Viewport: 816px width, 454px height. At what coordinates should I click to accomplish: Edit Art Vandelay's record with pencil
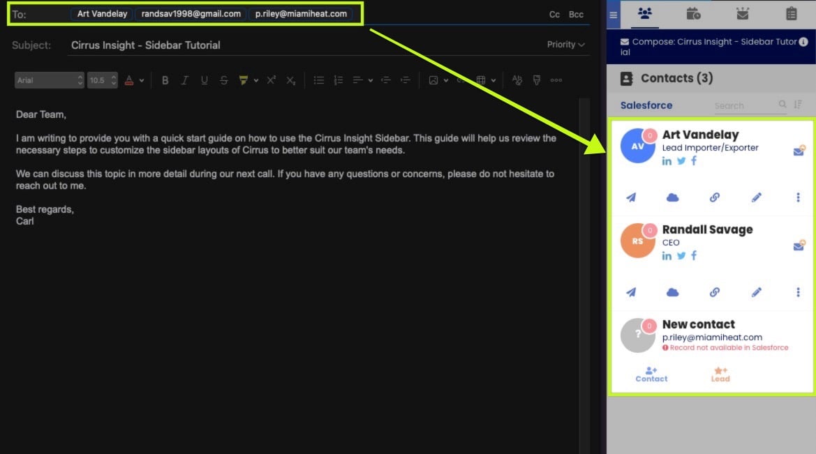point(756,197)
